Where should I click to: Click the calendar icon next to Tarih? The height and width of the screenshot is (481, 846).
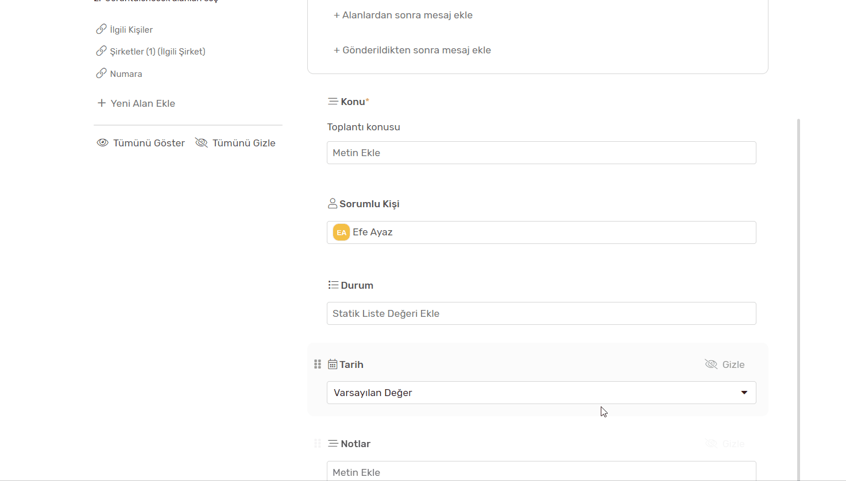pyautogui.click(x=333, y=364)
